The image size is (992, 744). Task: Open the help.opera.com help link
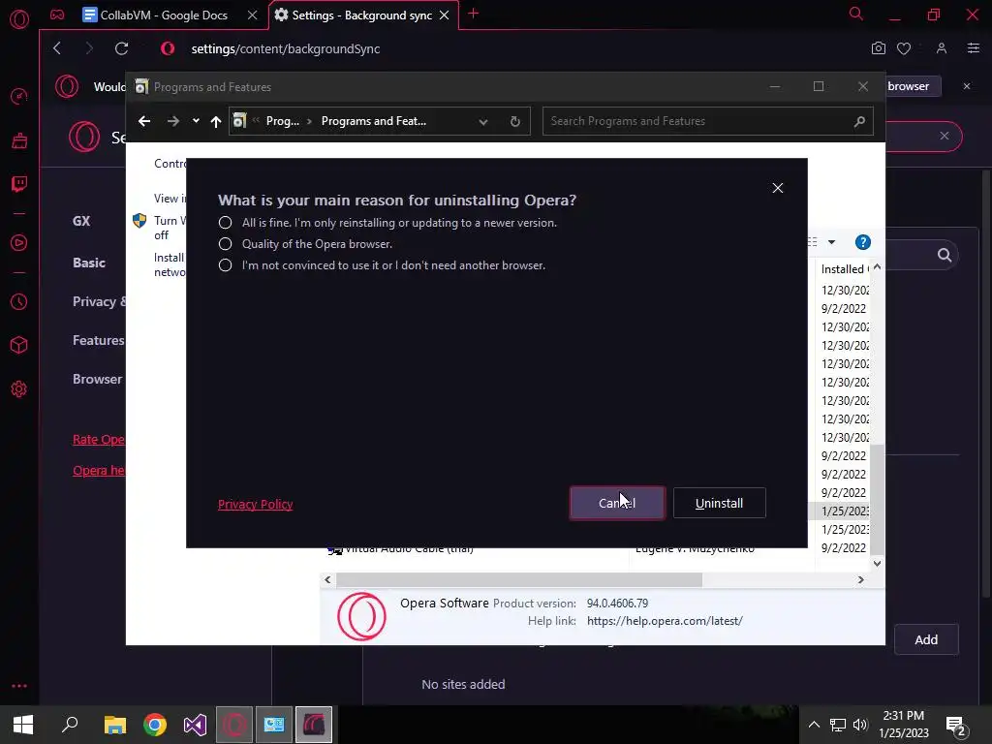[x=665, y=621]
